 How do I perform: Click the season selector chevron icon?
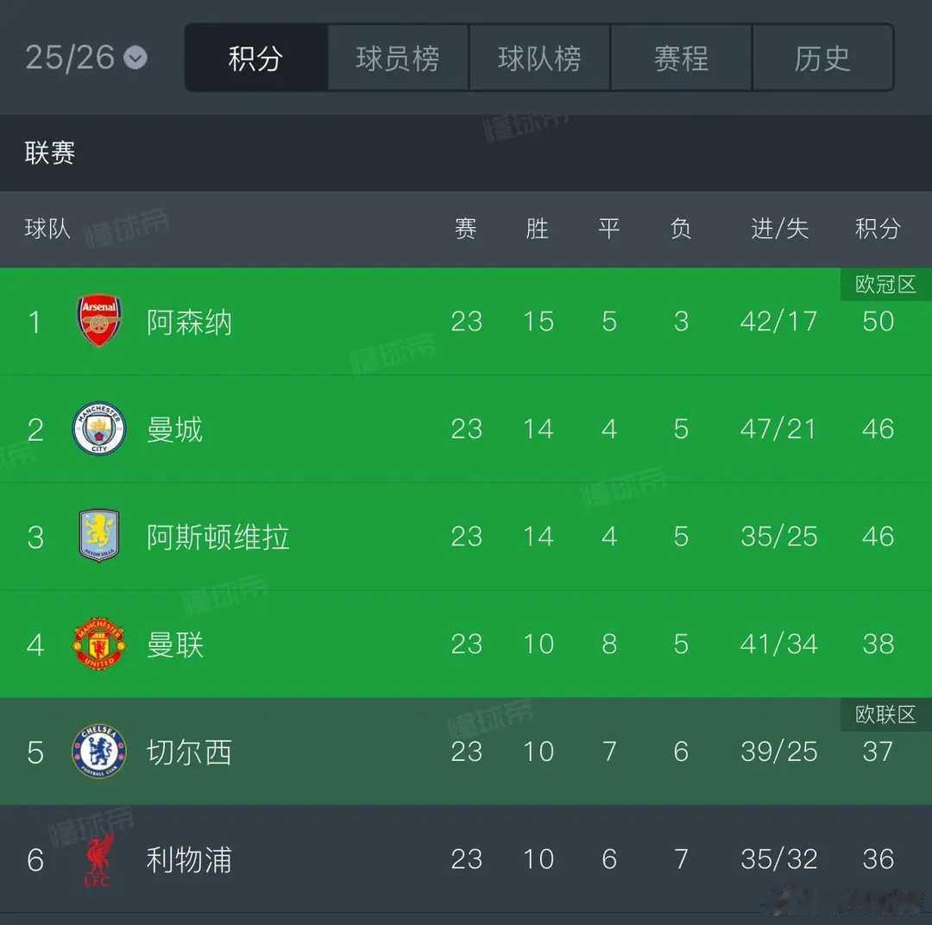point(135,58)
